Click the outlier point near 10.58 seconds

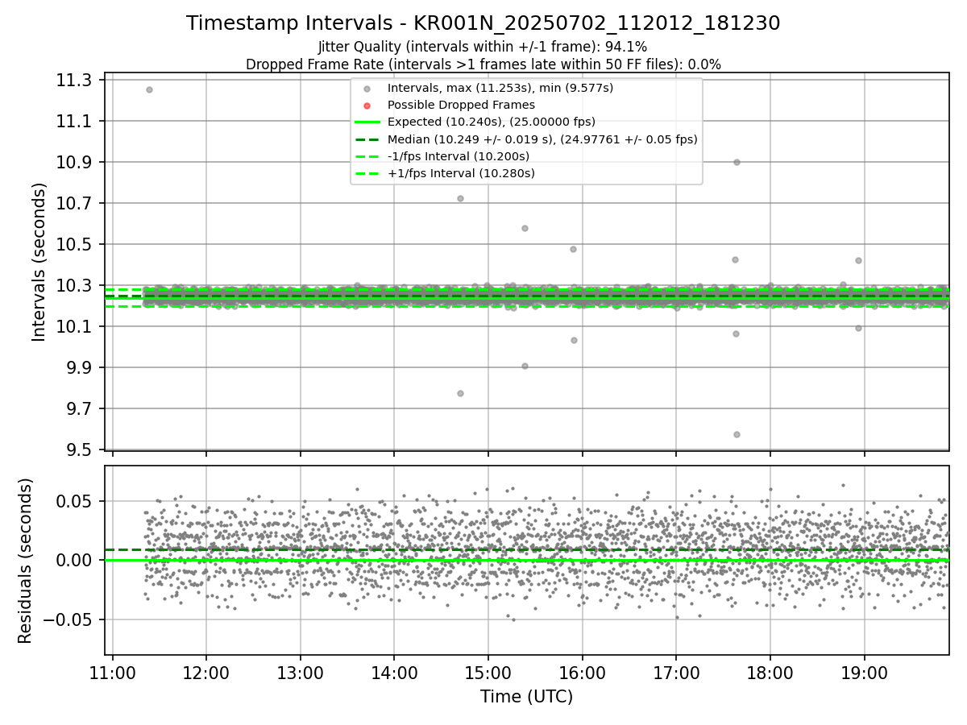pyautogui.click(x=525, y=228)
